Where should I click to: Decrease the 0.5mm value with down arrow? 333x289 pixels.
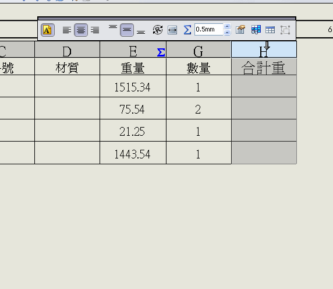227,32
